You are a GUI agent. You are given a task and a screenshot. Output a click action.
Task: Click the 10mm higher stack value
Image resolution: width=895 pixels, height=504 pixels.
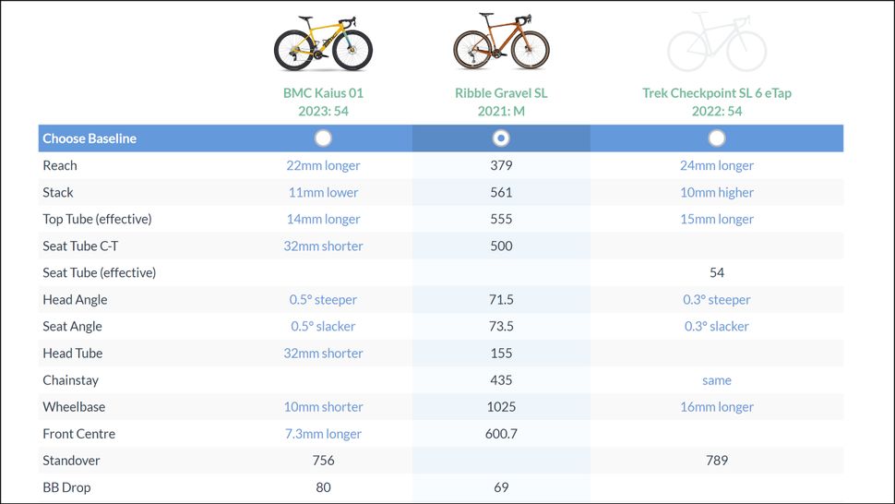click(717, 192)
